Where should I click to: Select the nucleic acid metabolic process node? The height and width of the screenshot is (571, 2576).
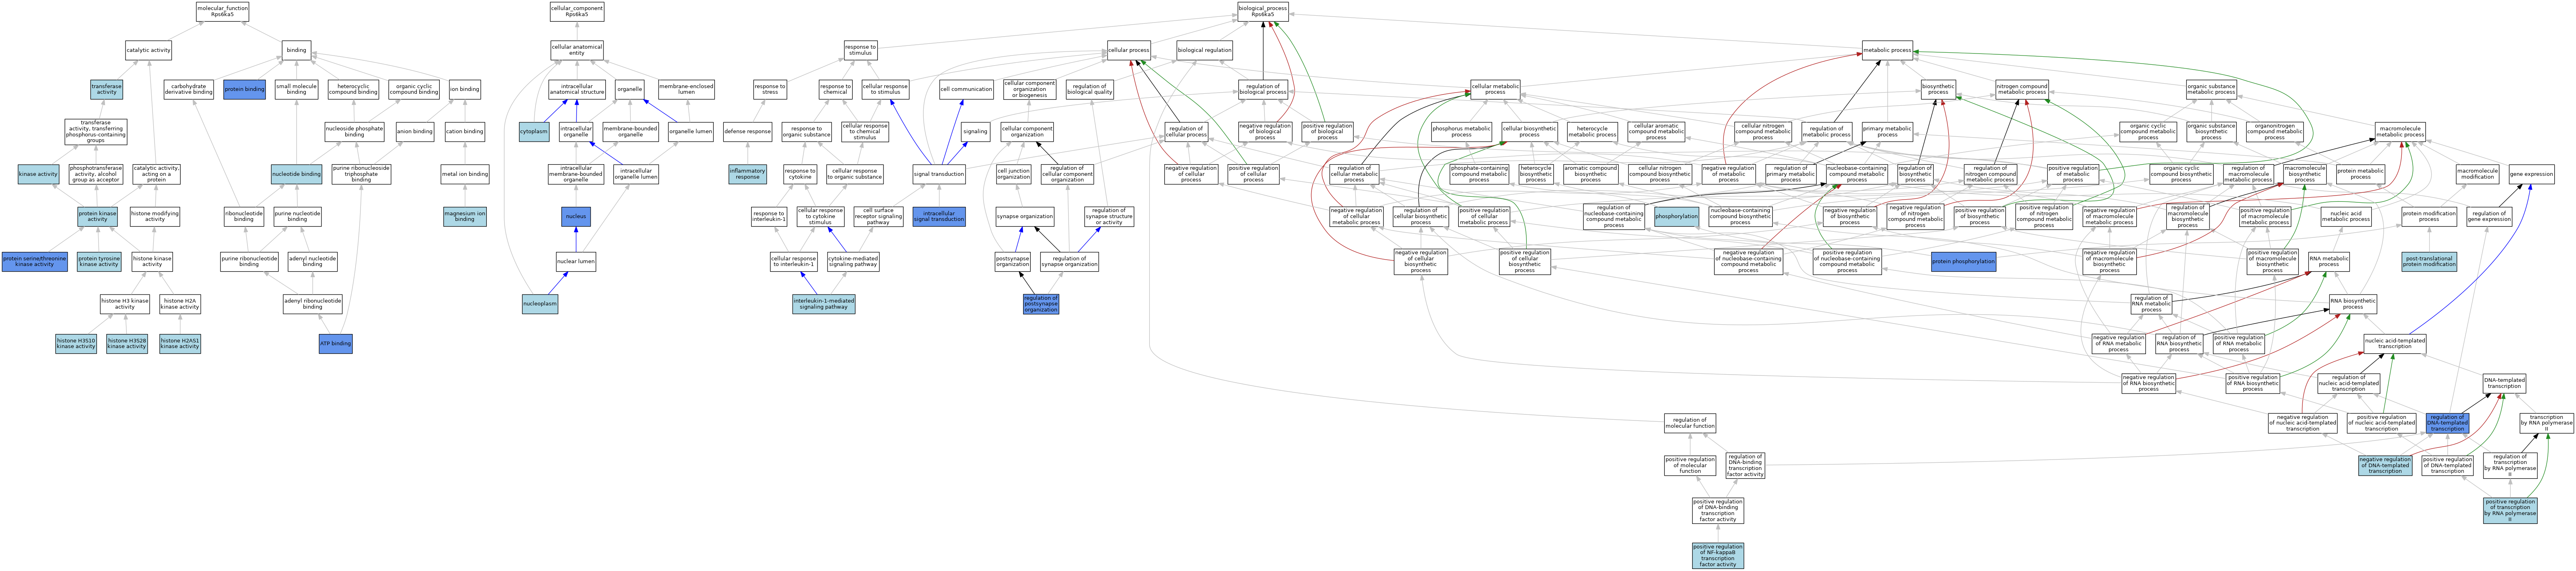coord(2345,216)
